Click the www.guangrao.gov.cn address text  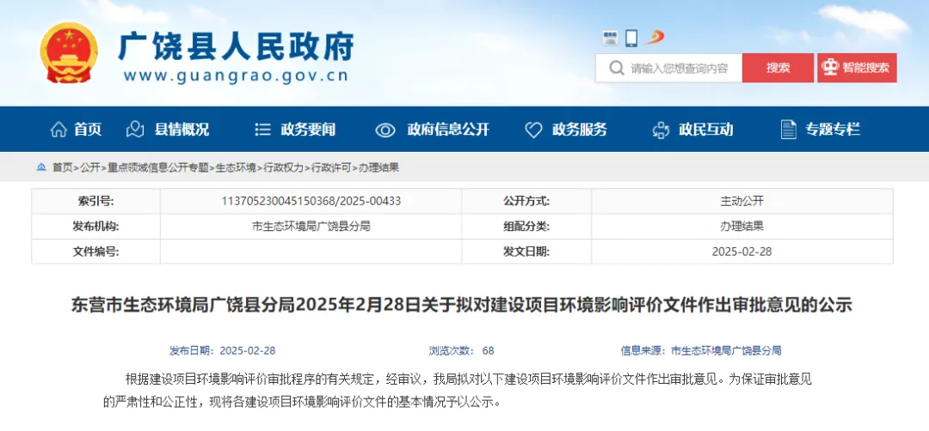click(x=236, y=76)
